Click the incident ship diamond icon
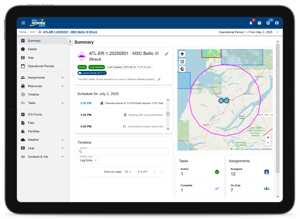The image size is (300, 219). 82,56
